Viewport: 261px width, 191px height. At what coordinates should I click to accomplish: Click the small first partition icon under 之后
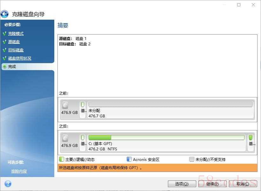click(x=83, y=138)
